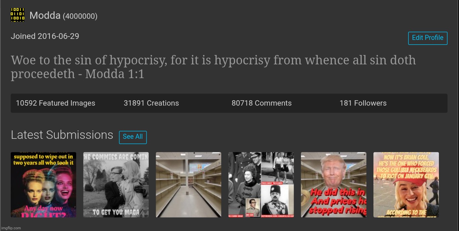
Task: Open the Modda username link
Action: coord(45,15)
